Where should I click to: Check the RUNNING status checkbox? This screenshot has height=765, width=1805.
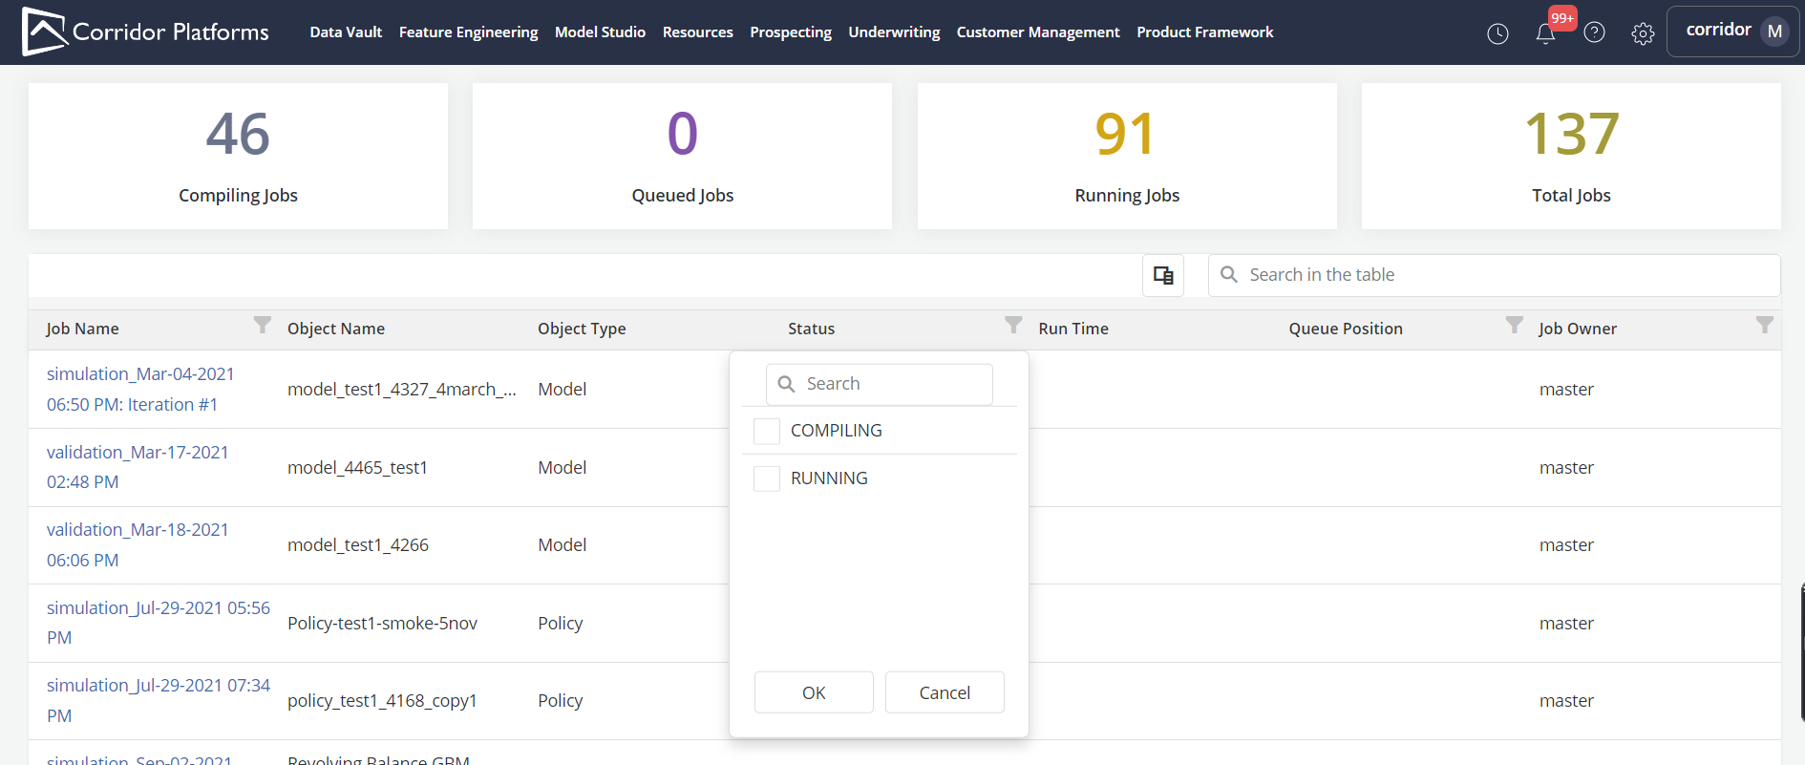coord(767,478)
